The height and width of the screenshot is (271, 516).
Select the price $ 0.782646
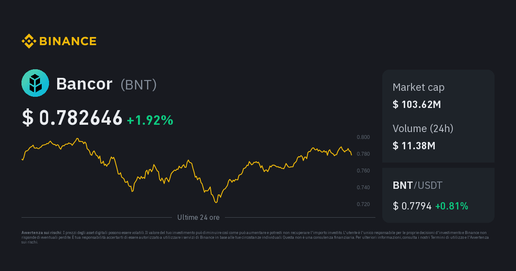[72, 118]
